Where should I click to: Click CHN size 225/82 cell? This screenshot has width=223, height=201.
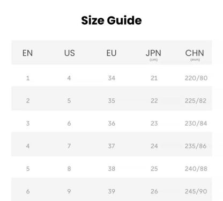(x=196, y=101)
